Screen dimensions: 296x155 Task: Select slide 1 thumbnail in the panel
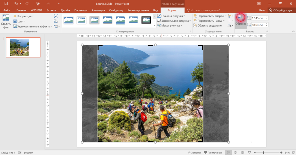(23, 47)
